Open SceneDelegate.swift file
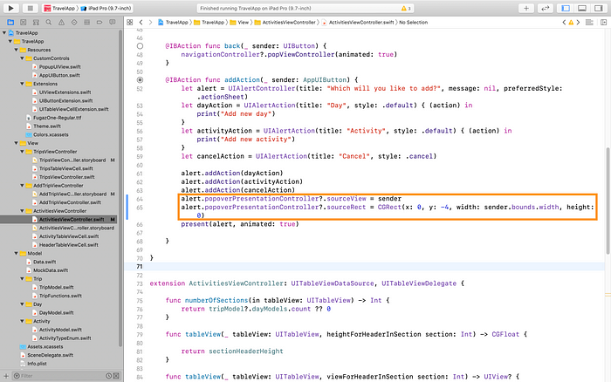The width and height of the screenshot is (611, 382). pos(50,355)
